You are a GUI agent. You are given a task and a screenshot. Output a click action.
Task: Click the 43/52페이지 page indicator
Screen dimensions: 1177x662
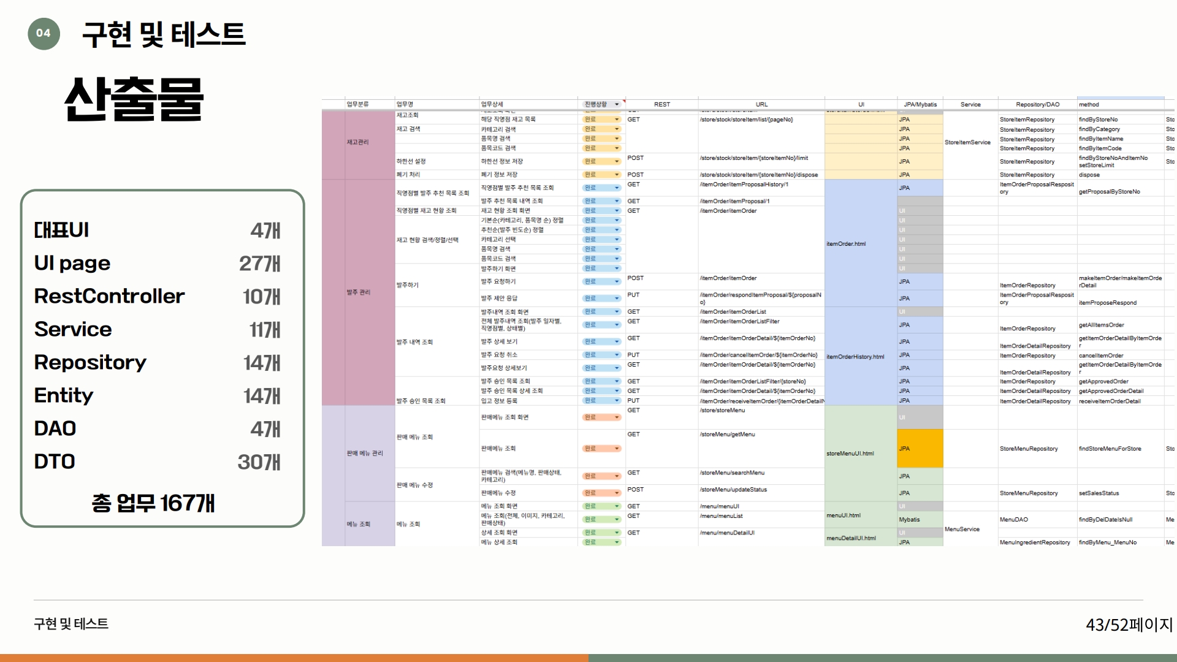tap(1129, 625)
